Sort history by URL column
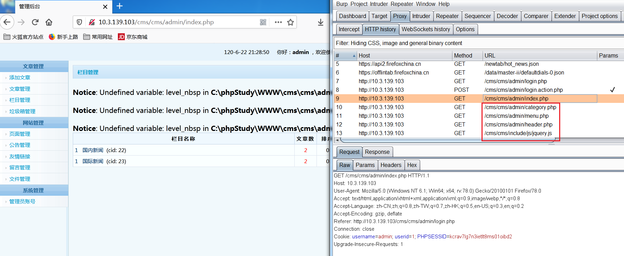The image size is (624, 256). click(x=540, y=55)
